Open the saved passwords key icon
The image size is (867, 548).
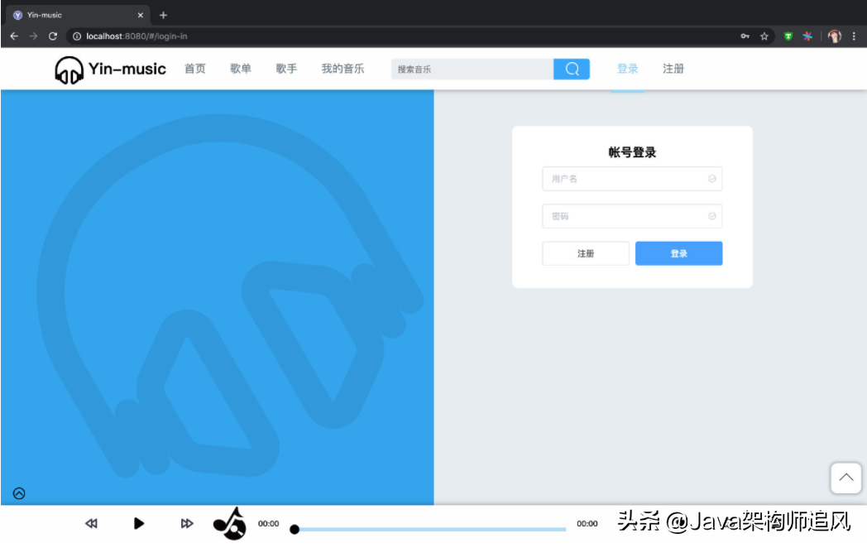click(745, 36)
